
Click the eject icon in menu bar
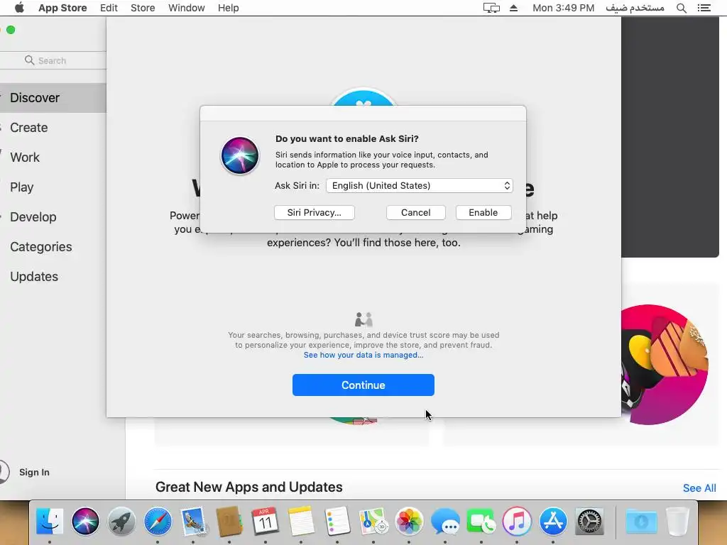[514, 8]
